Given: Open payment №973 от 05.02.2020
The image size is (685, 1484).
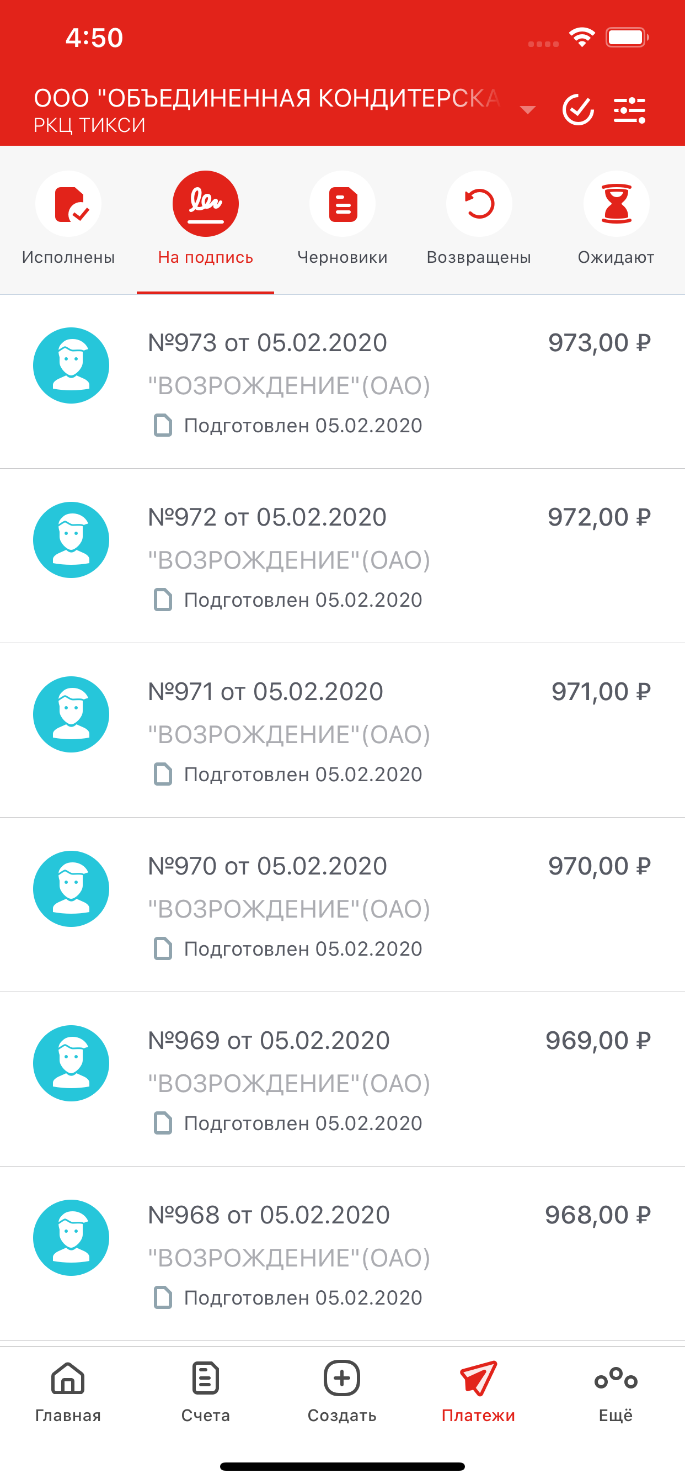Looking at the screenshot, I should 342,382.
